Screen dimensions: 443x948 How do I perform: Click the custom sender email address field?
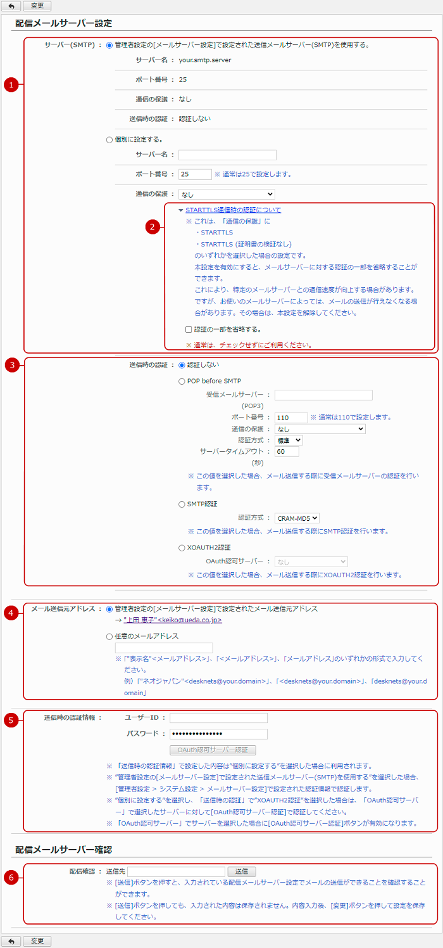[x=164, y=648]
